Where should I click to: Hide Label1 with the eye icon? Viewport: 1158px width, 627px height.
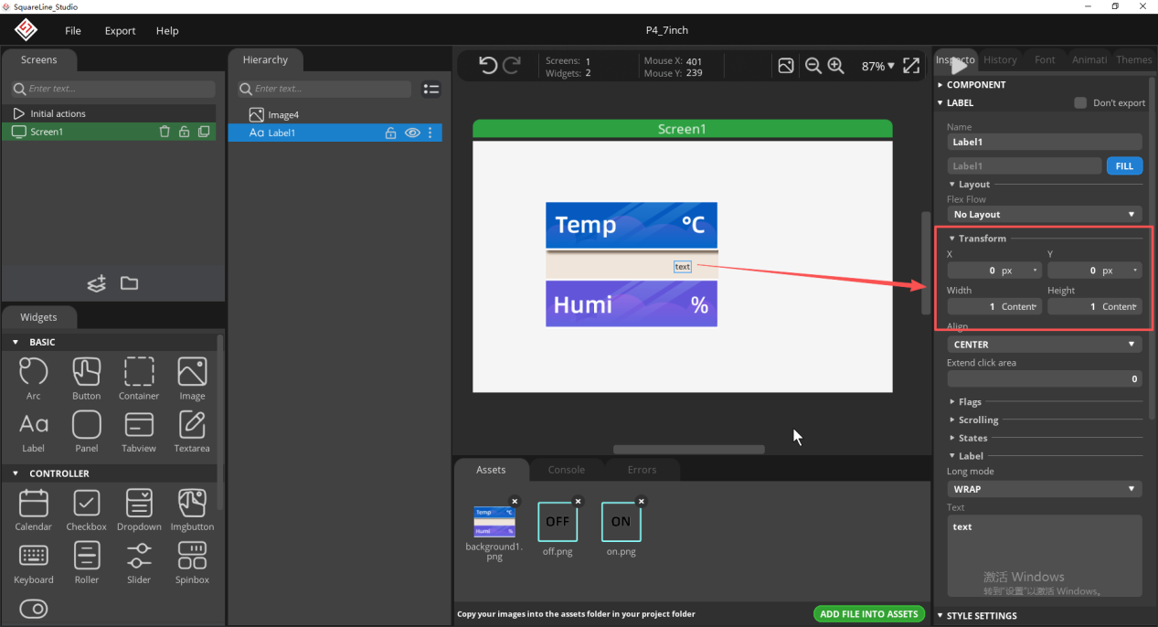pos(412,133)
